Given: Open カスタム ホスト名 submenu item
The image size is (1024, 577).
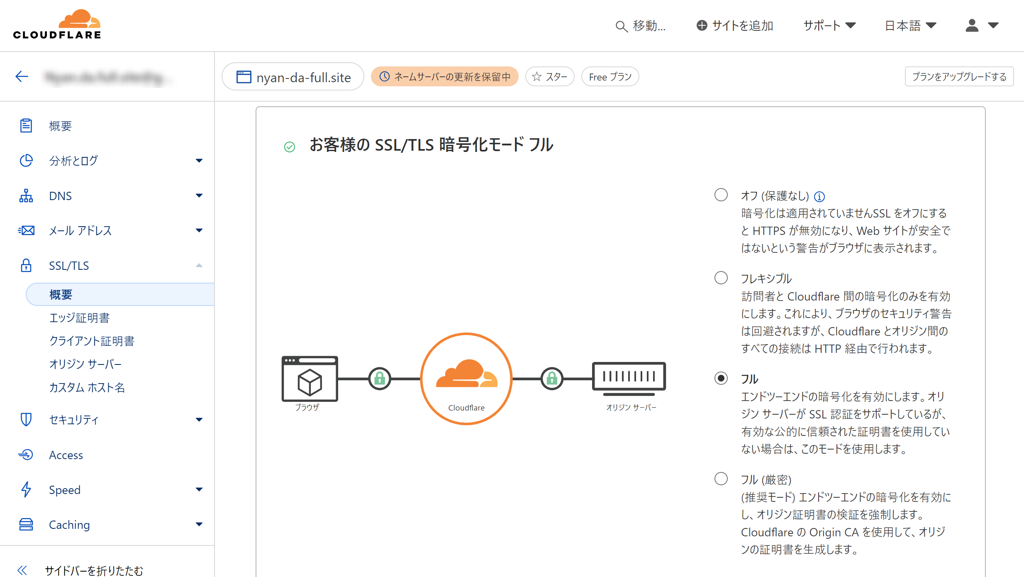Looking at the screenshot, I should [x=87, y=388].
